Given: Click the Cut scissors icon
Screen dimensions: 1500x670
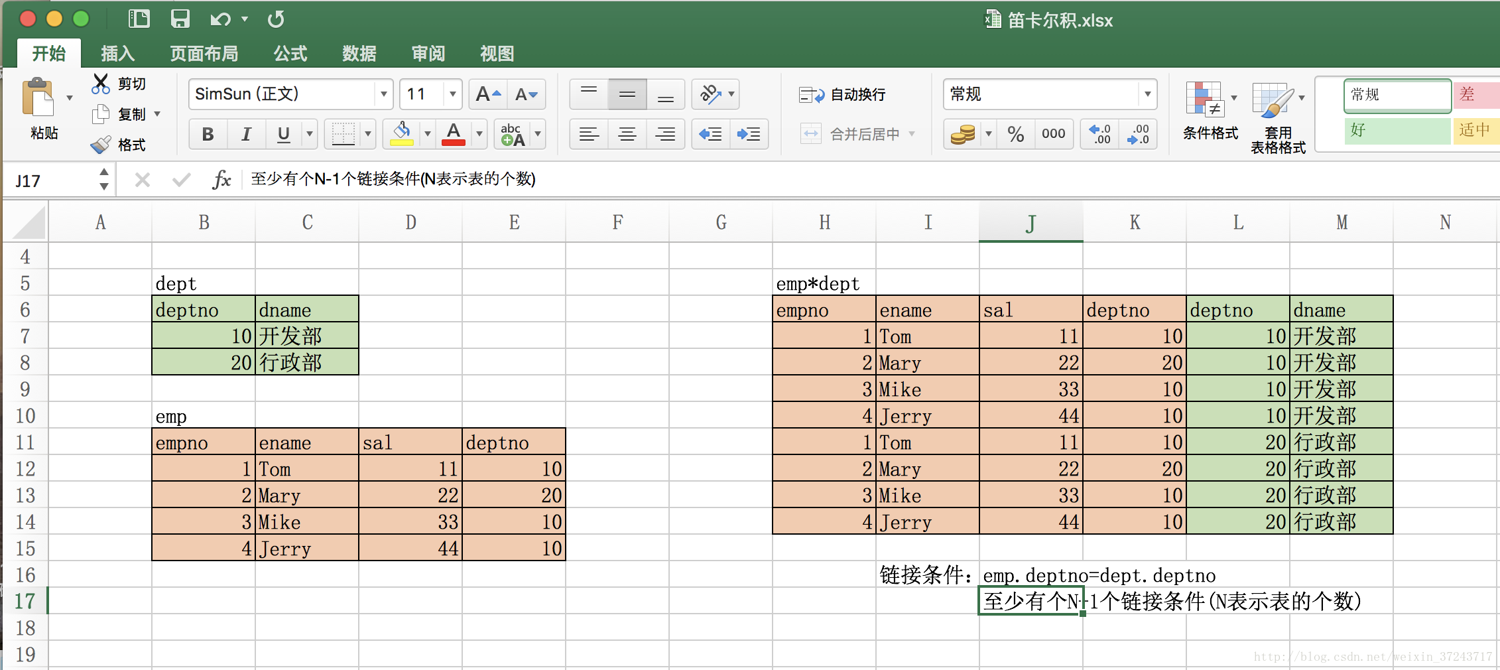Looking at the screenshot, I should (100, 84).
